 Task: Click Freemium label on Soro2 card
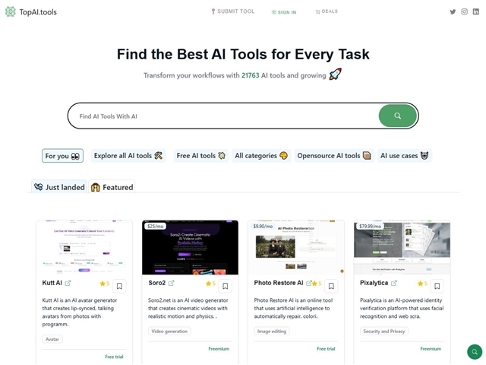click(x=219, y=349)
